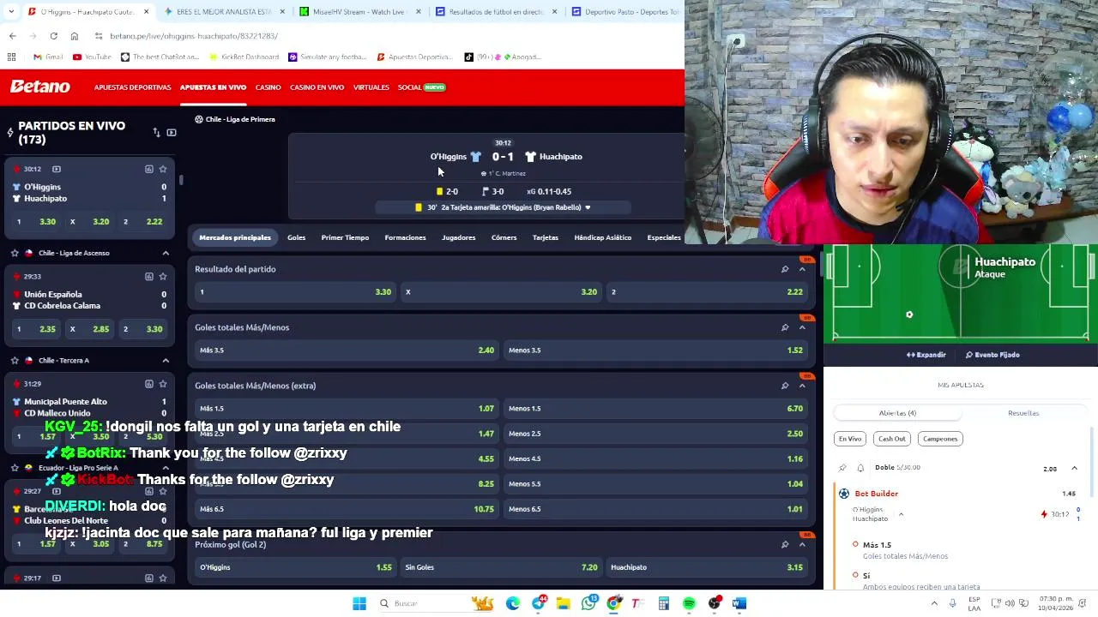Pin the Resultado del partido market
1098x617 pixels.
(x=785, y=269)
